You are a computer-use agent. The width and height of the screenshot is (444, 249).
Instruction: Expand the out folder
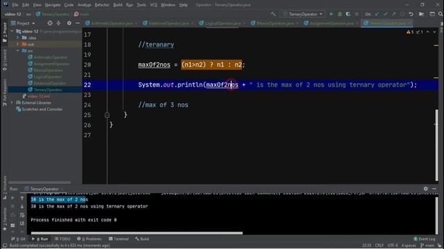click(18, 44)
